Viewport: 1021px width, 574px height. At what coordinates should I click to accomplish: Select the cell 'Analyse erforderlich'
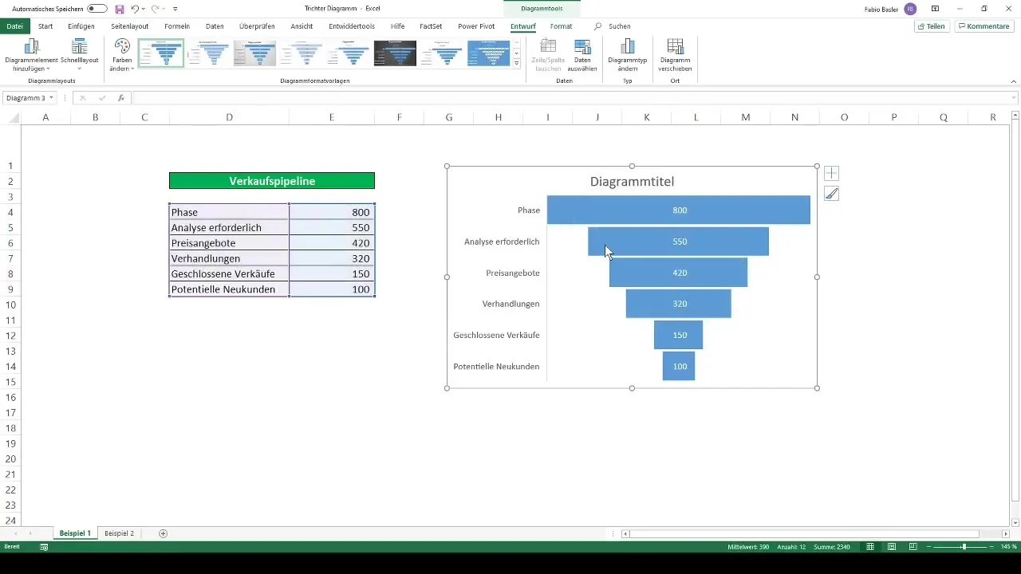point(229,227)
